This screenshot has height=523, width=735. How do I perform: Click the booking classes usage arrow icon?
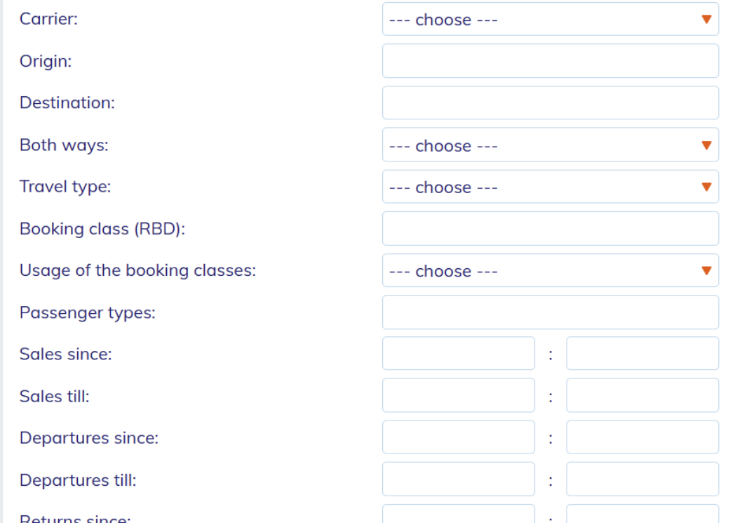(706, 271)
